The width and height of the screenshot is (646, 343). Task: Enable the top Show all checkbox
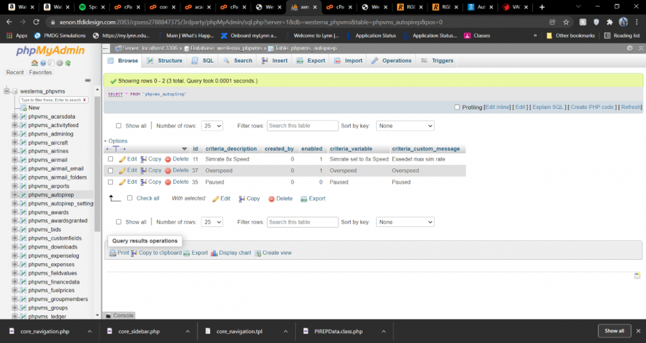(x=119, y=126)
